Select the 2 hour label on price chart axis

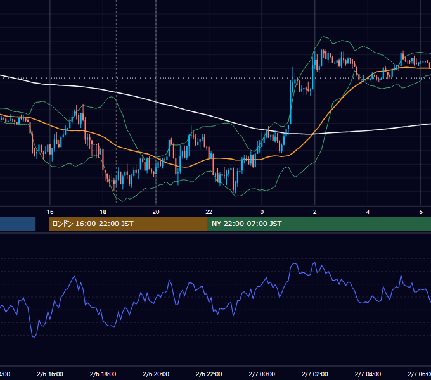(x=315, y=212)
